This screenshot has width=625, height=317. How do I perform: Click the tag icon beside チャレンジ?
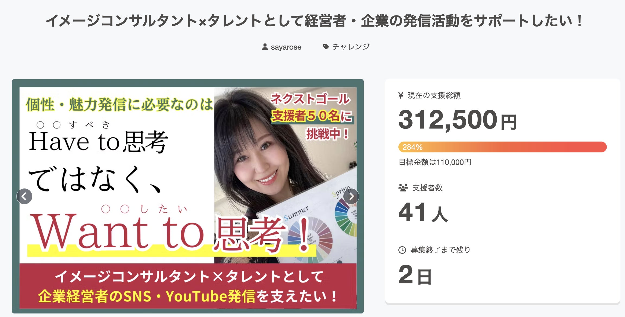click(326, 47)
